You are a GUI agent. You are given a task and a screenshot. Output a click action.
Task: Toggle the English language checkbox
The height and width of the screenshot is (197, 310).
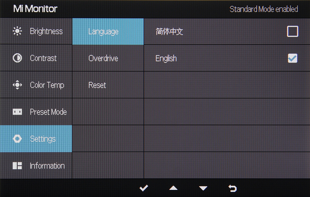click(x=293, y=59)
